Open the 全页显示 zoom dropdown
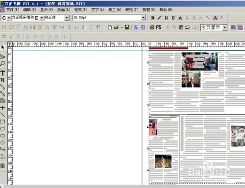The height and width of the screenshot is (188, 245). click(225, 27)
